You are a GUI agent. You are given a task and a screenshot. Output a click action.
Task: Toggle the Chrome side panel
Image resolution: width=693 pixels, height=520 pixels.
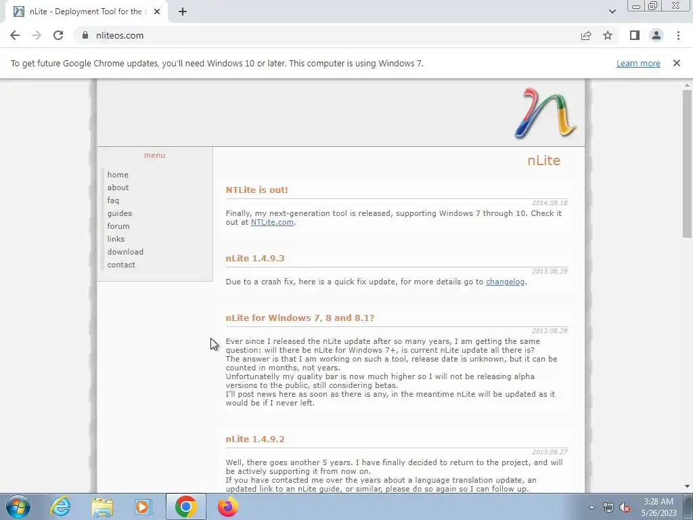coord(635,35)
